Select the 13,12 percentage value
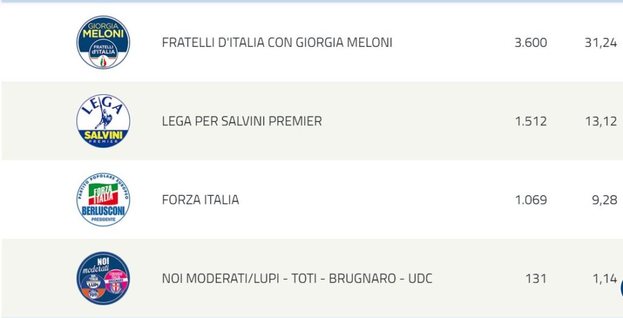This screenshot has width=623, height=318. point(600,121)
